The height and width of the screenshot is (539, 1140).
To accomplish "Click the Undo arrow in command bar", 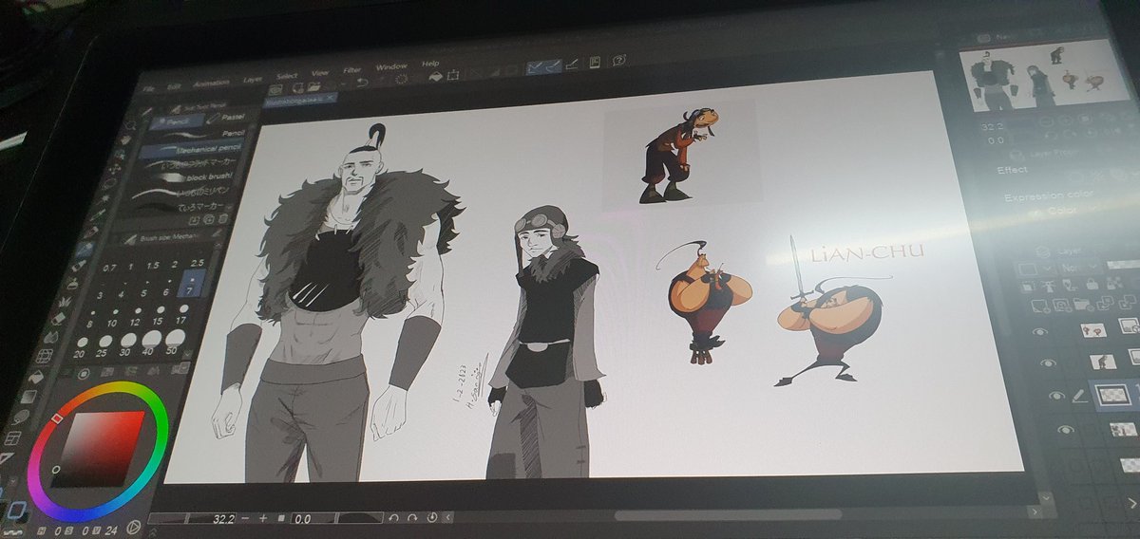I will point(361,84).
